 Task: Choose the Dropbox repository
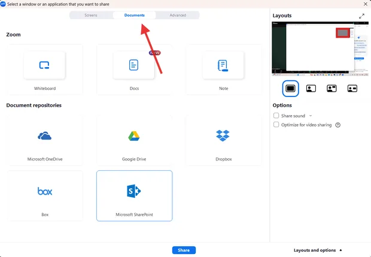(x=224, y=140)
